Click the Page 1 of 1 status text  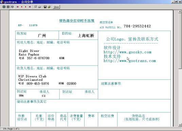point(14,129)
